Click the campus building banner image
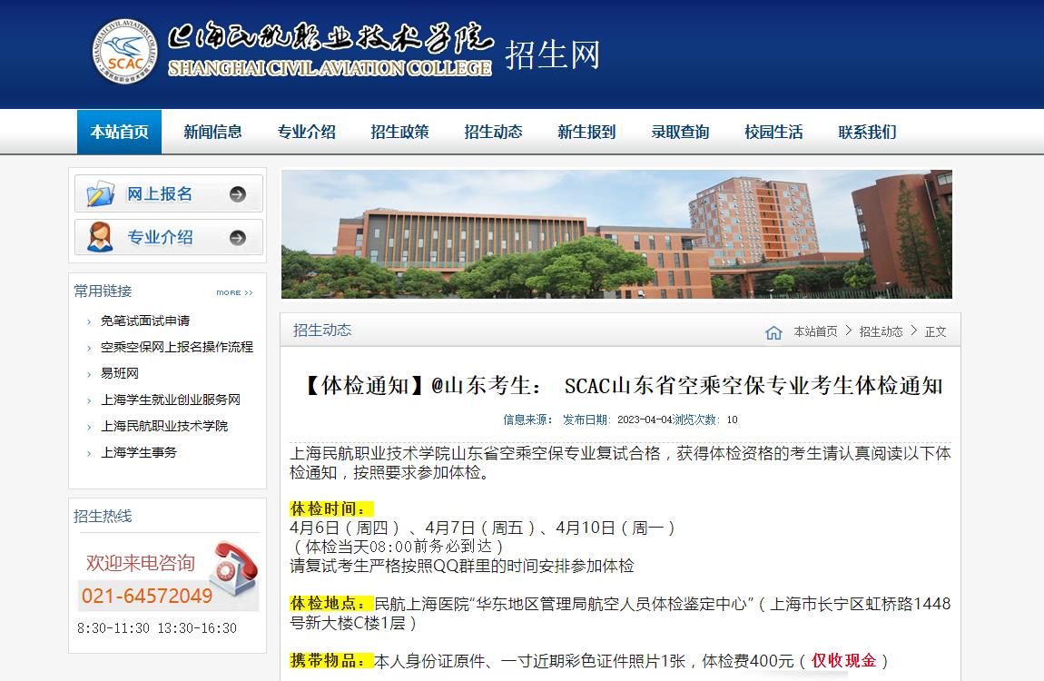Image resolution: width=1044 pixels, height=681 pixels. click(x=616, y=234)
